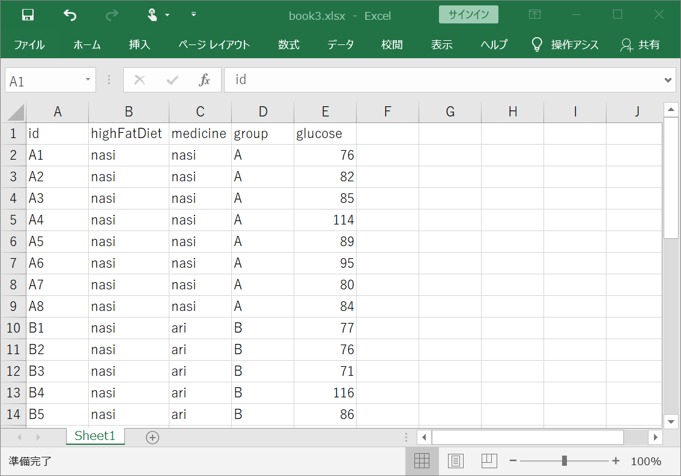The height and width of the screenshot is (476, 681).
Task: Switch to Normal view in status bar
Action: [x=422, y=461]
